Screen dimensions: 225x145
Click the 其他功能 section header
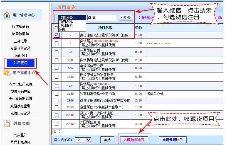tap(22, 123)
